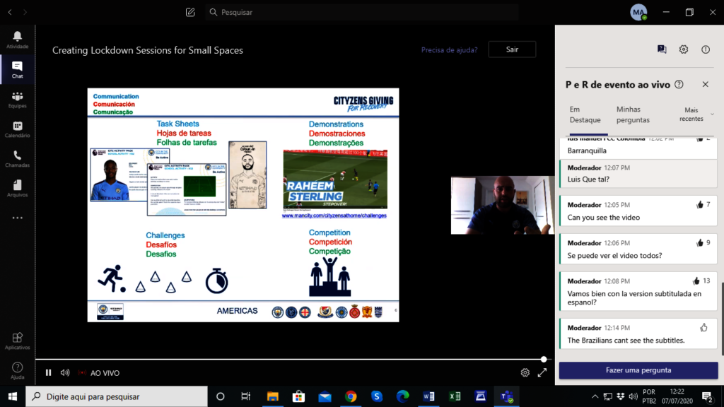Open live event settings gear in panel

point(684,49)
